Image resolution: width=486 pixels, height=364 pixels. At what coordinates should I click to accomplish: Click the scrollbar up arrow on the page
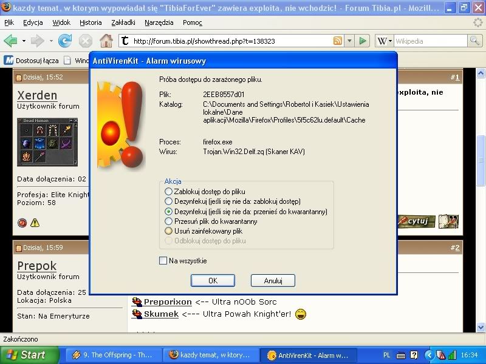[x=481, y=73]
